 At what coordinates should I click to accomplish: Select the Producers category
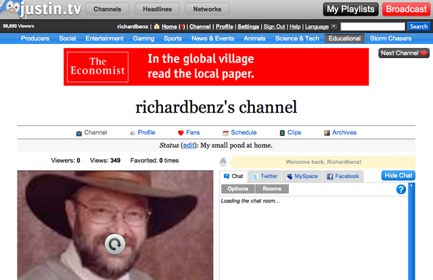click(35, 38)
